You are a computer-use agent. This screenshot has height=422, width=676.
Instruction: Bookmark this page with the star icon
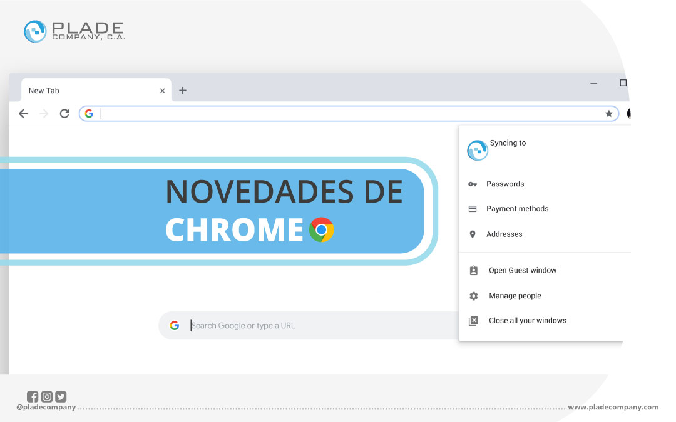click(609, 114)
